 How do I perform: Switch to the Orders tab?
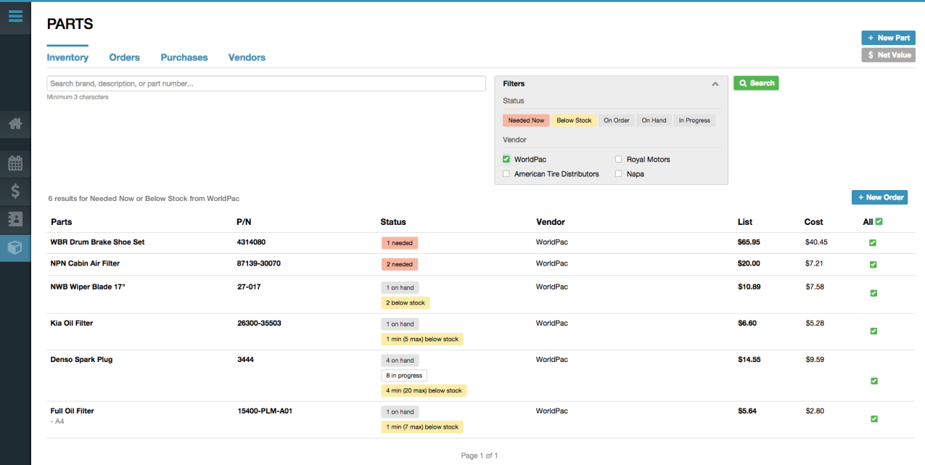click(x=124, y=57)
